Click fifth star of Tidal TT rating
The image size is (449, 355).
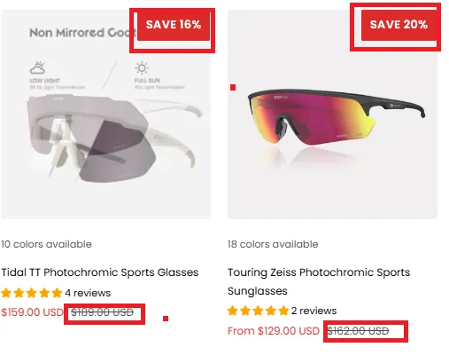(x=57, y=293)
